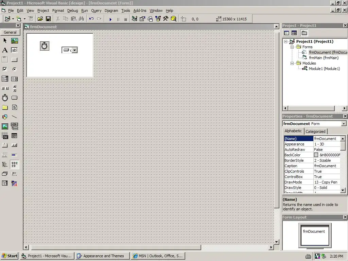The width and height of the screenshot is (348, 261).
Task: Select the Image tool in toolbox
Action: (x=5, y=126)
